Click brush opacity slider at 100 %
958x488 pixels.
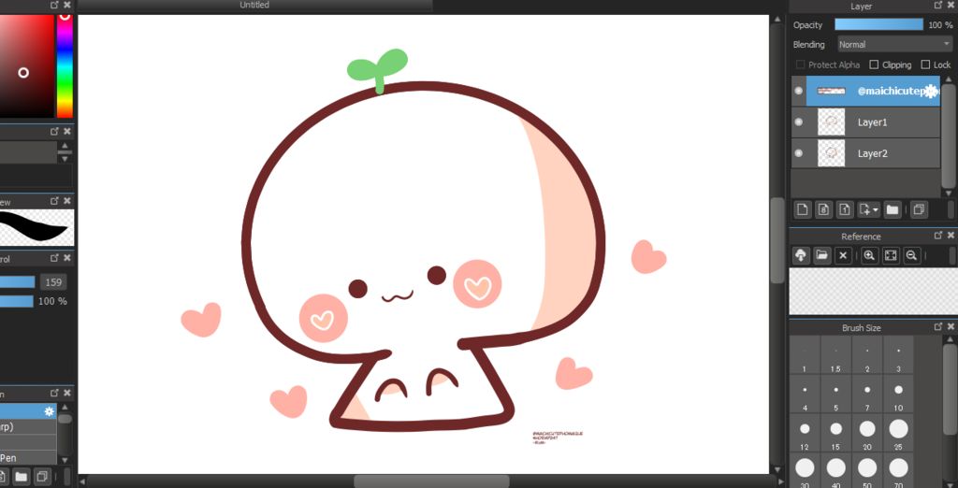[x=17, y=301]
